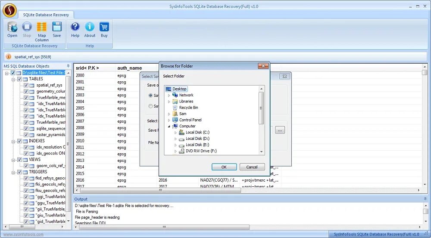431x238 pixels.
Task: Click the Open database icon
Action: tap(12, 27)
